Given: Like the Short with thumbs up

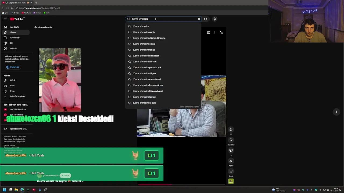Looking at the screenshot, I should pos(231,129).
